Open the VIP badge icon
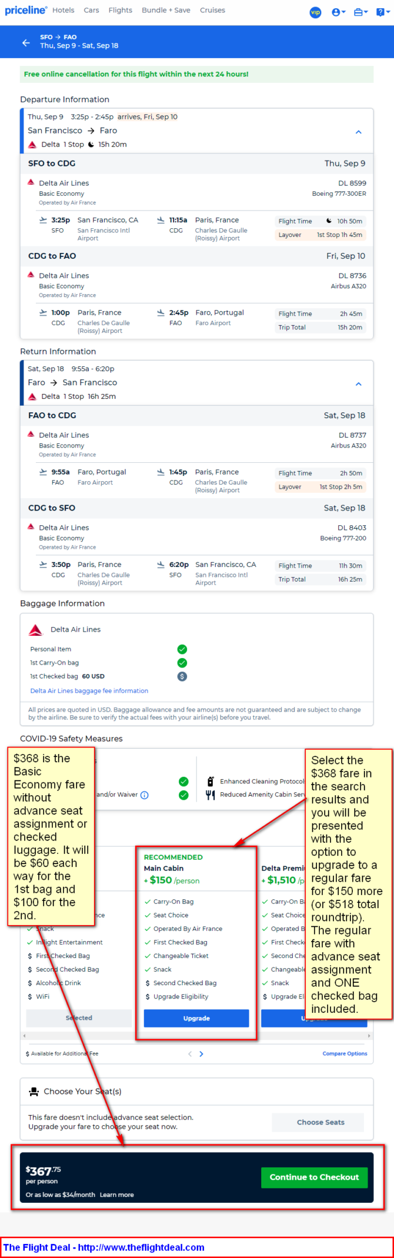The width and height of the screenshot is (394, 1258). pos(316,12)
